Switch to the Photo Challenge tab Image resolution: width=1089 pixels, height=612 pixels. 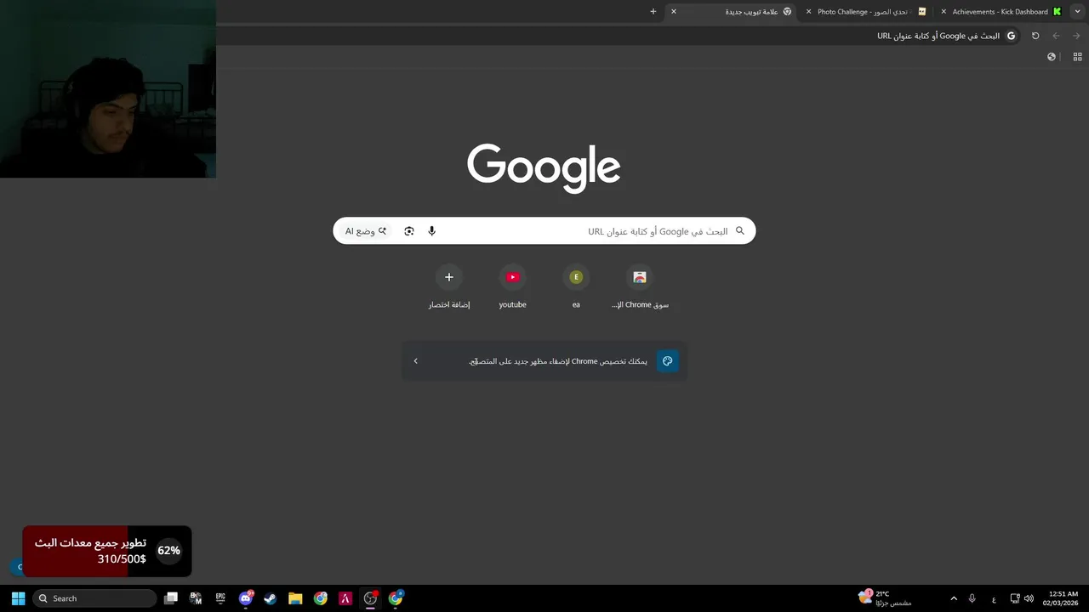pyautogui.click(x=866, y=12)
